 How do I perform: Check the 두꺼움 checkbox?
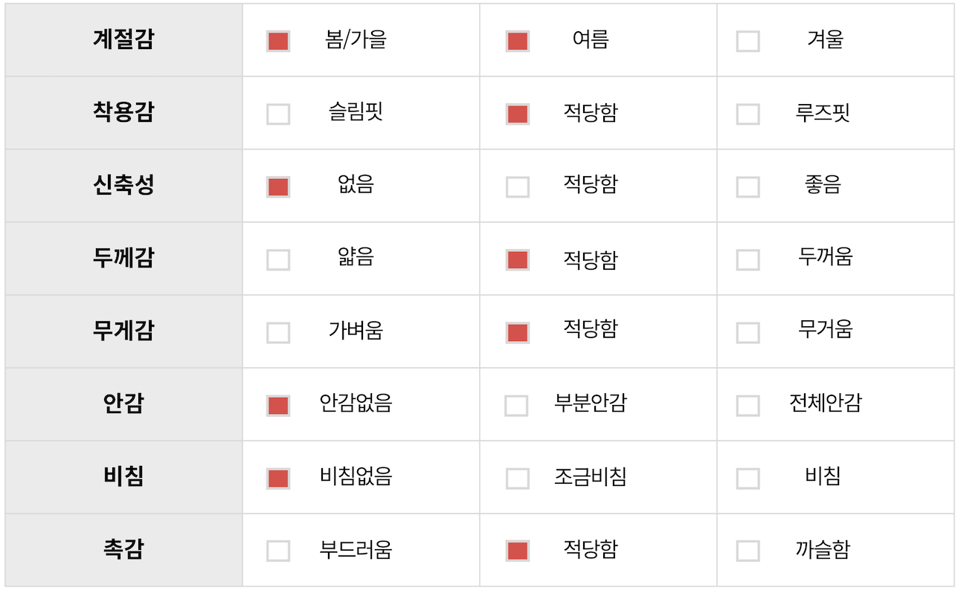pos(748,259)
